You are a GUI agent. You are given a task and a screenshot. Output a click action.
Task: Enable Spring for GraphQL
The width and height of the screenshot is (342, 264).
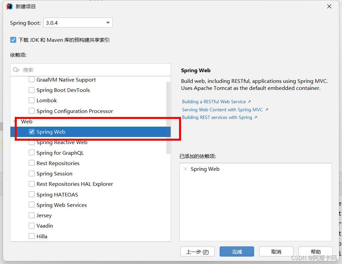pos(32,153)
